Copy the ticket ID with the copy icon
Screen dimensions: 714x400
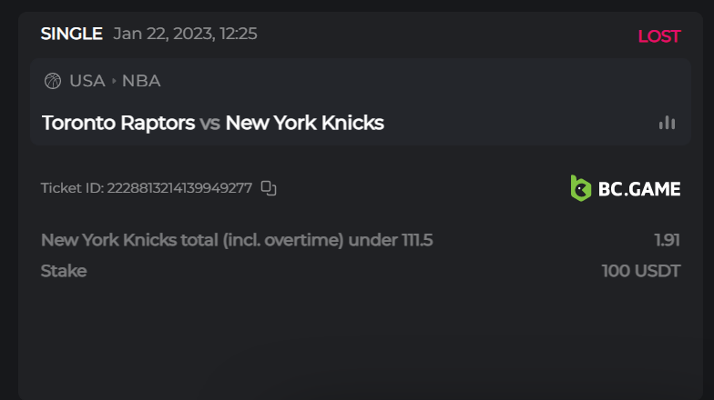point(269,188)
